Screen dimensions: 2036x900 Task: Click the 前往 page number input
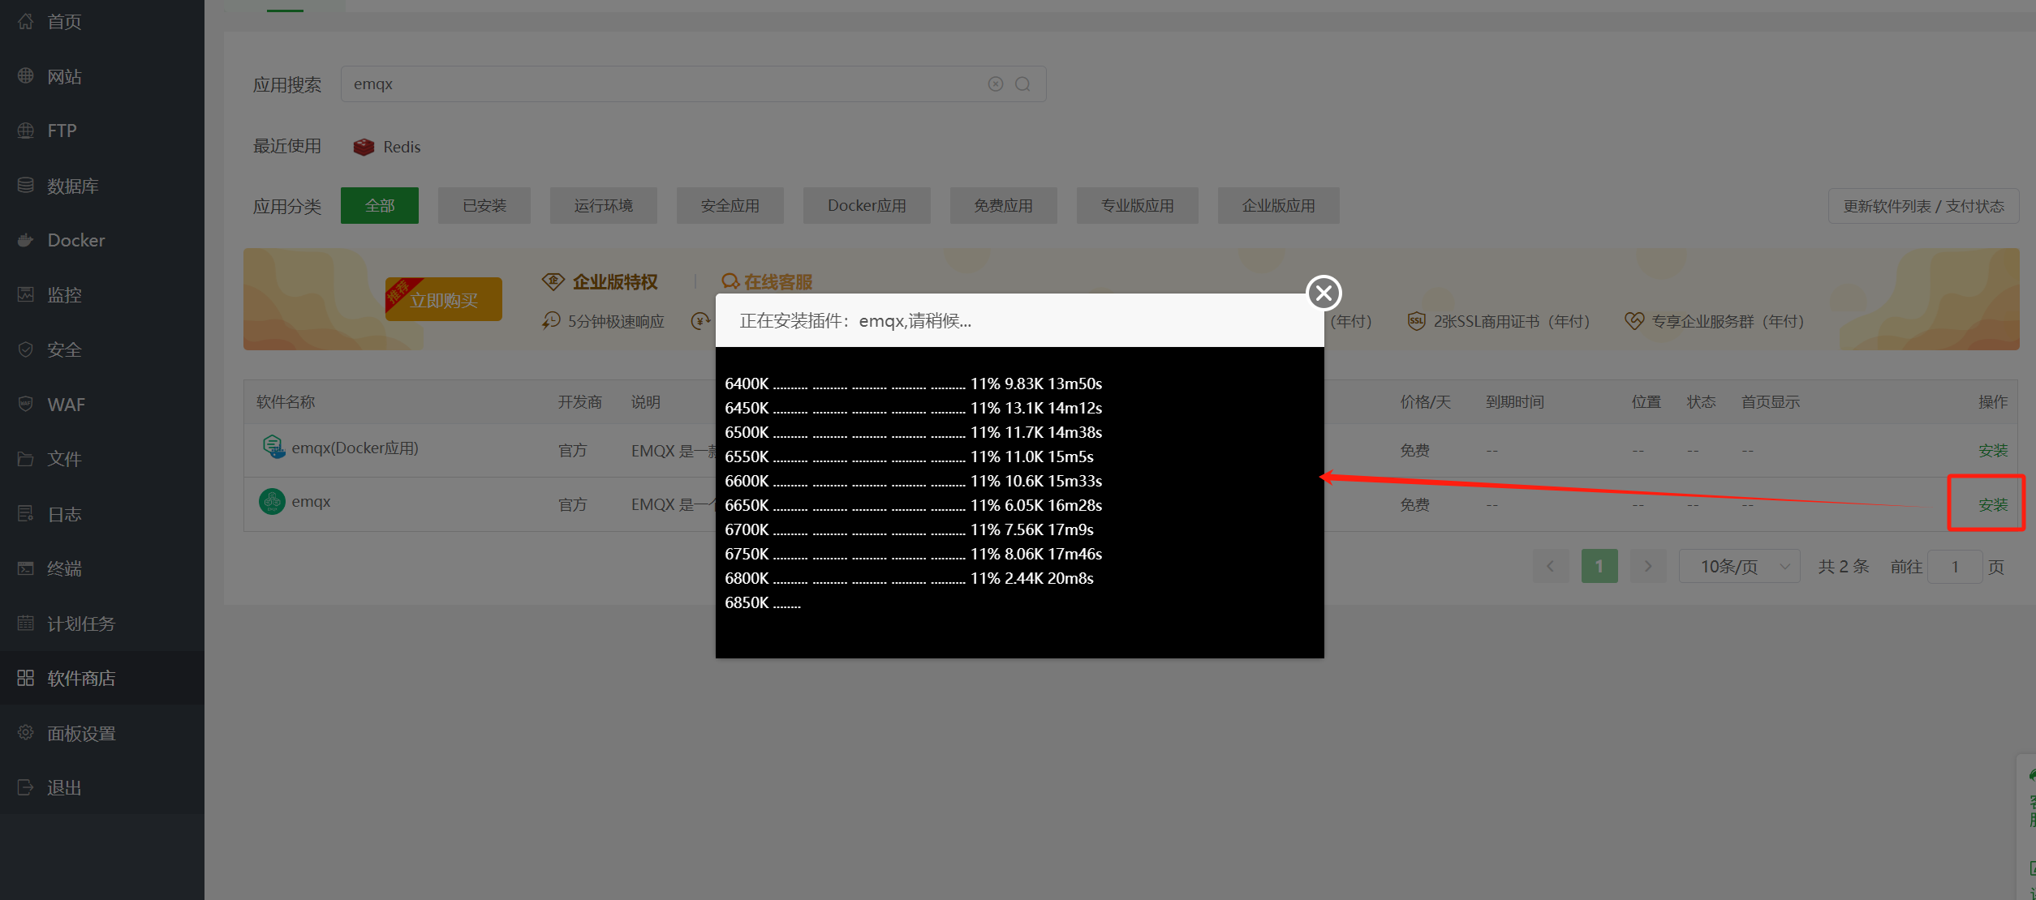point(1956,566)
